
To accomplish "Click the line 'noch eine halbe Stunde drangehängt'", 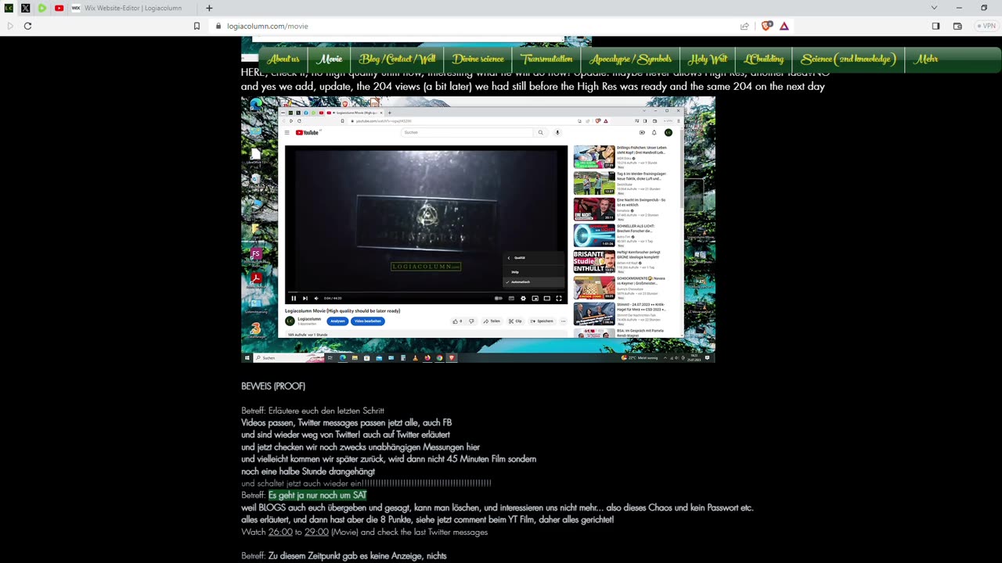I will coord(308,472).
